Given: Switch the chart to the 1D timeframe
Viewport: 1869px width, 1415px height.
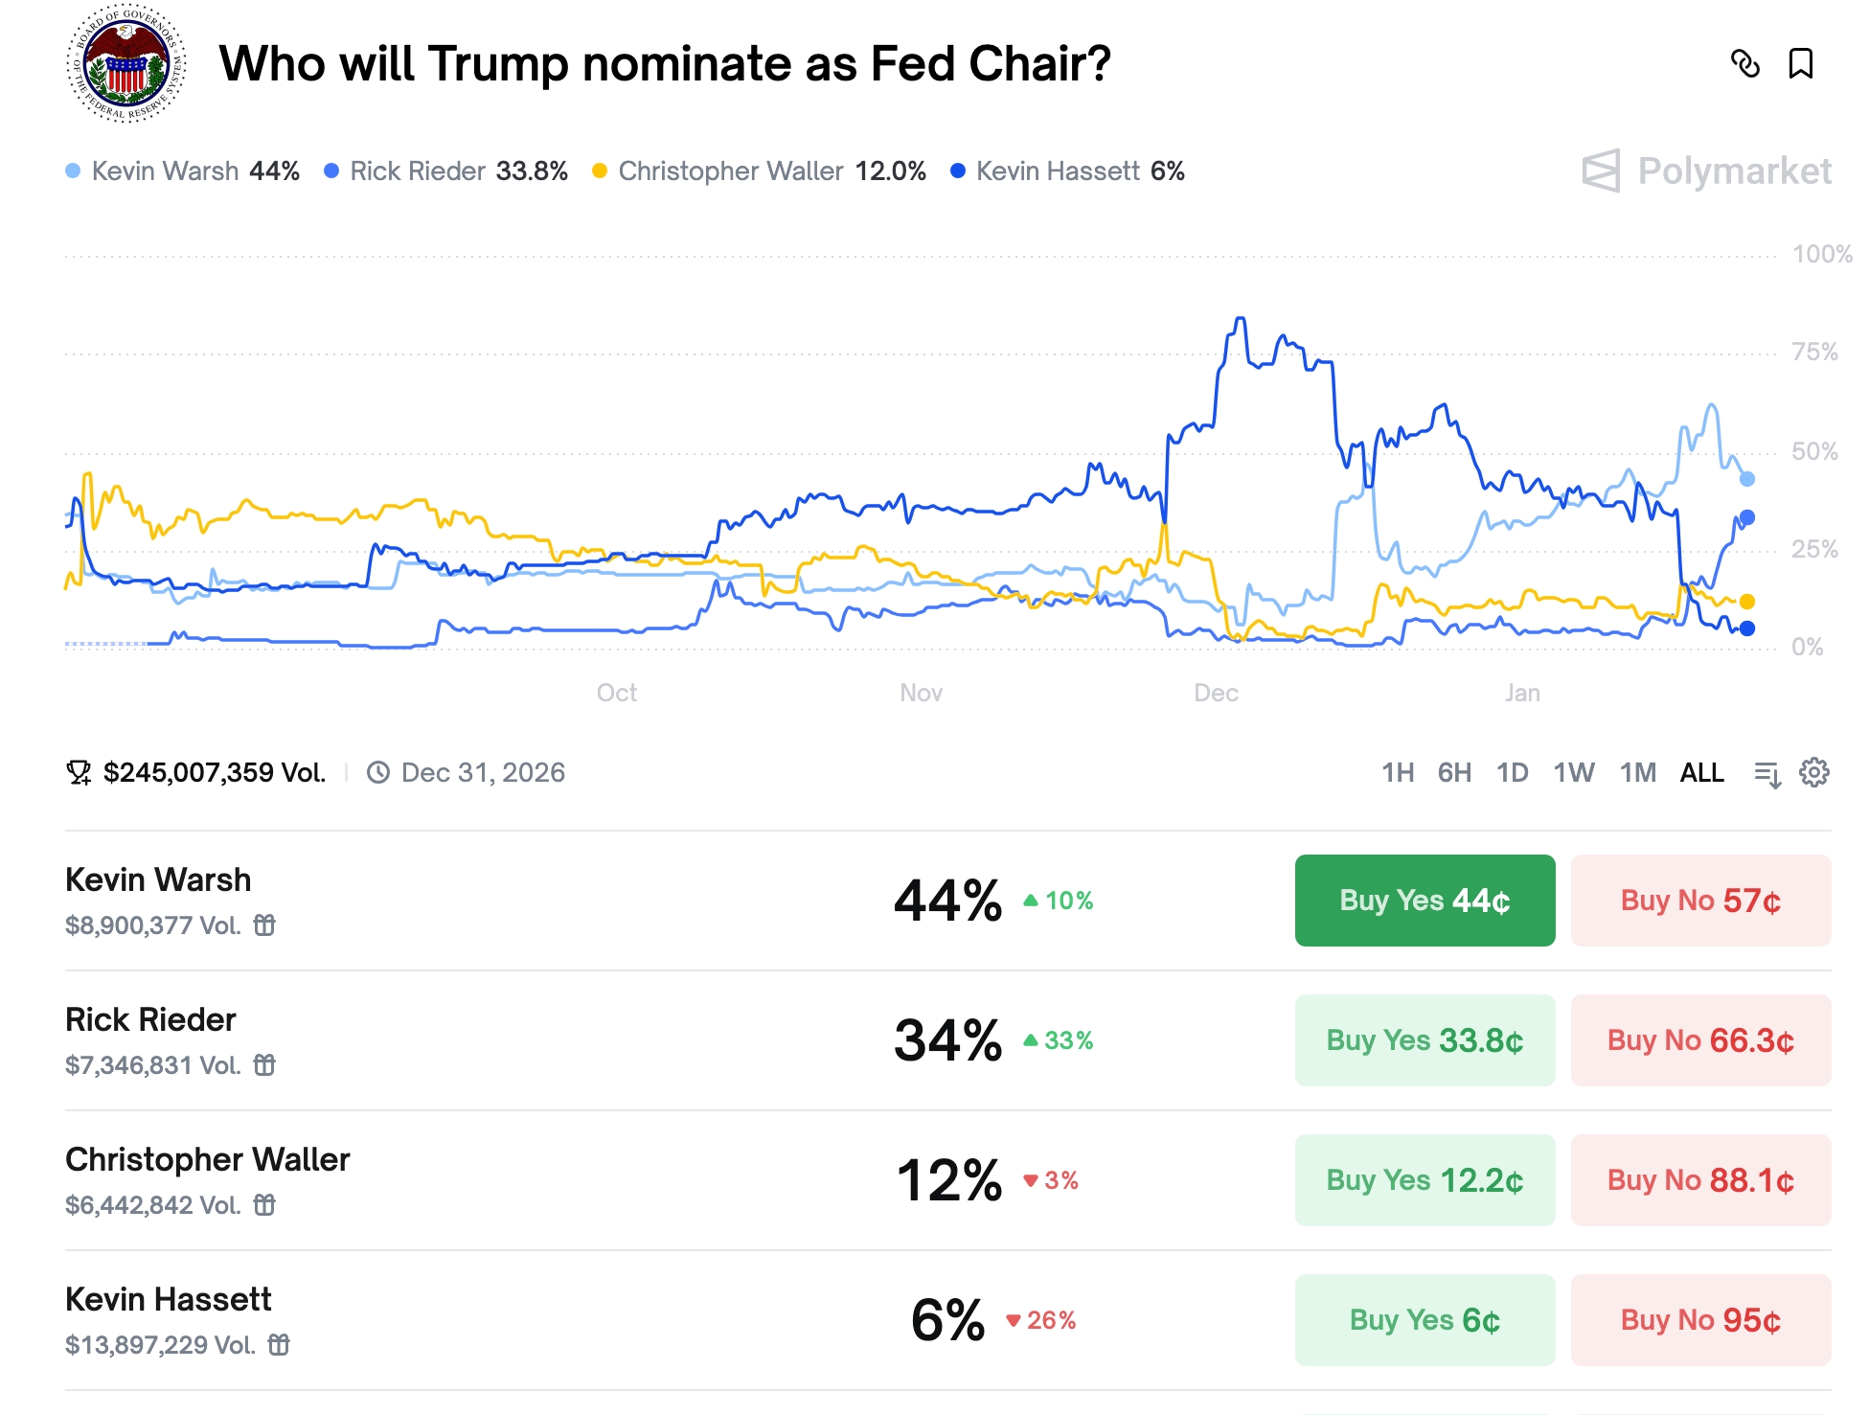Looking at the screenshot, I should pos(1514,772).
